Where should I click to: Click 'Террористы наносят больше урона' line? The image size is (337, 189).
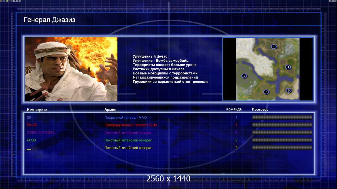click(x=164, y=65)
